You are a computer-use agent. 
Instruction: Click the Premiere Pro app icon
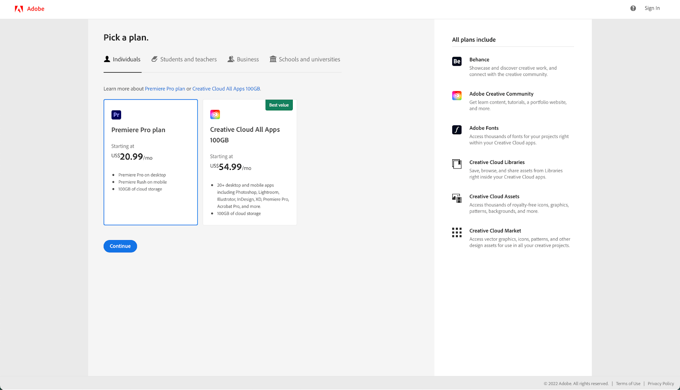116,115
